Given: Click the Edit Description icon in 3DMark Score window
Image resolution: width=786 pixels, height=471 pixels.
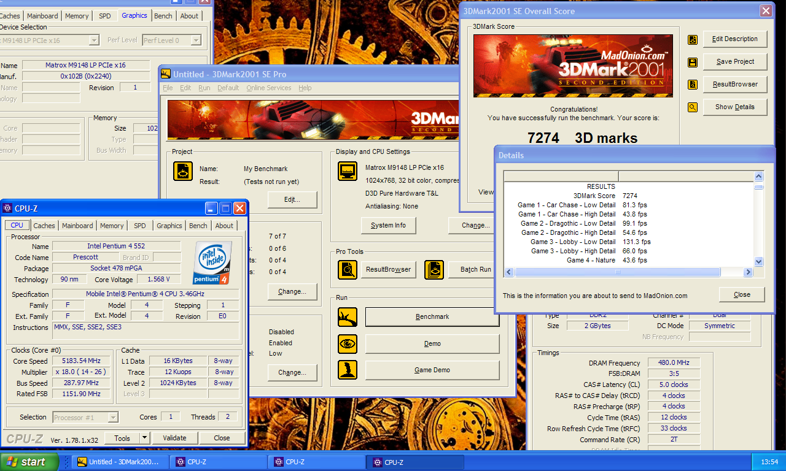Looking at the screenshot, I should tap(693, 40).
